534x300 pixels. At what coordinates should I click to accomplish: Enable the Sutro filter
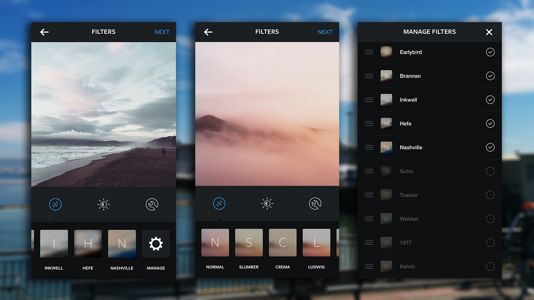click(490, 171)
